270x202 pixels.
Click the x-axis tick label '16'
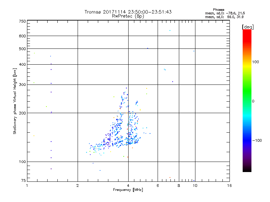click(230, 186)
